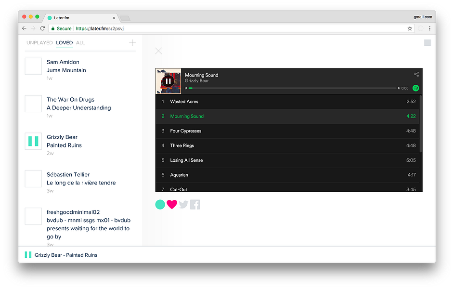Play the freshgoodminimal02 thumbnail
This screenshot has width=454, height=289.
pos(33,216)
